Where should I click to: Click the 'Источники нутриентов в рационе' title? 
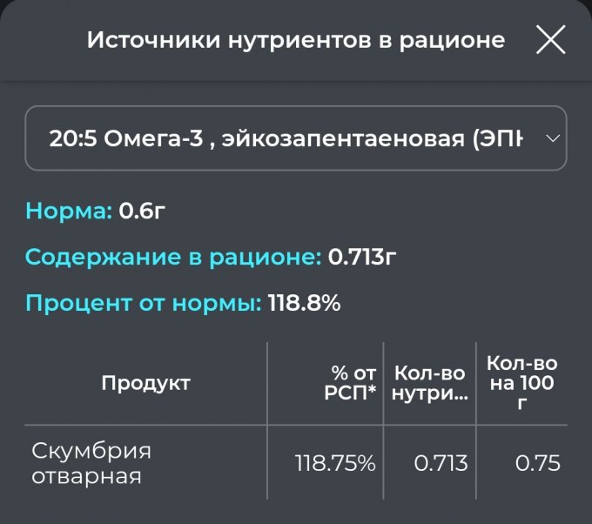pos(295,40)
